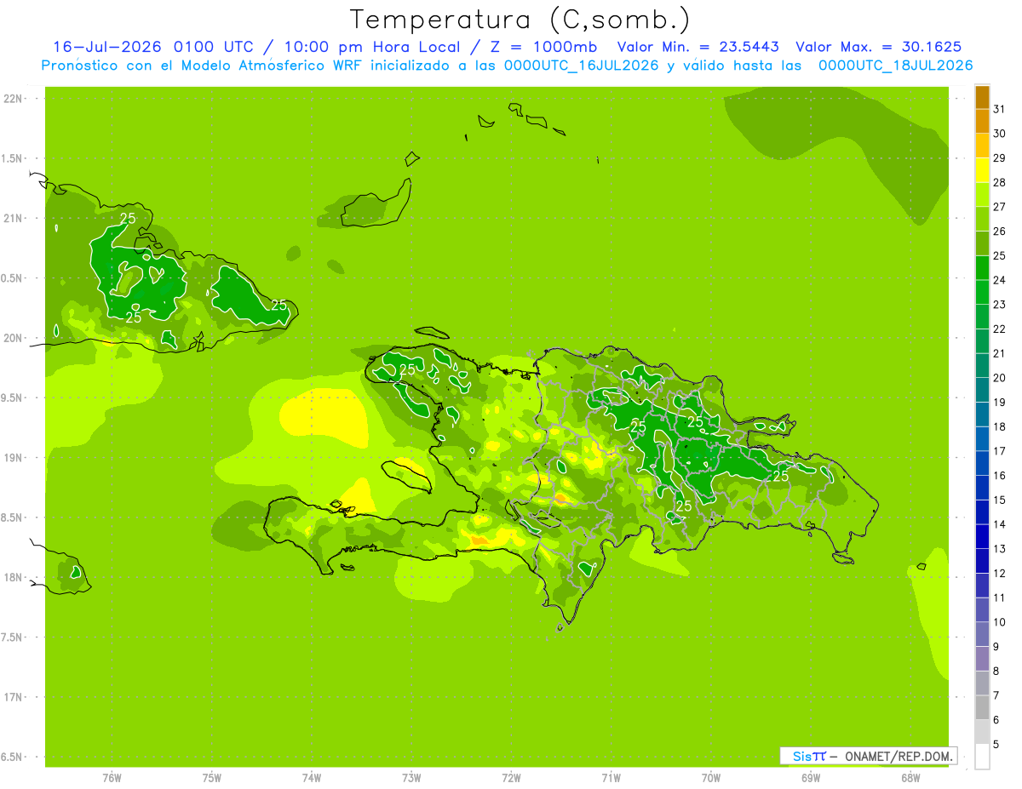1022x789 pixels.
Task: Click the latitude label "21N"
Action: coord(14,218)
